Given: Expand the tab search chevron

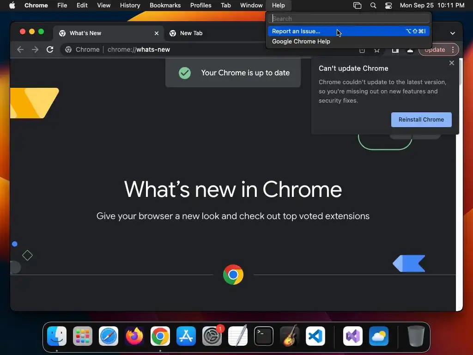Looking at the screenshot, I should (453, 33).
